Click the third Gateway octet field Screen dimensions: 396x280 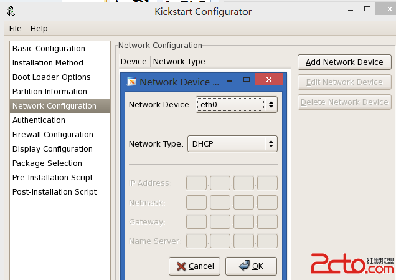tap(243, 221)
